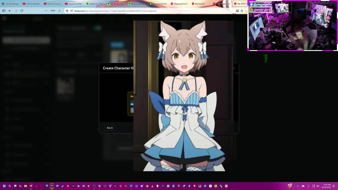Viewport: 338px width, 190px height.
Task: Open Windows taskbar Search
Action: click(10, 186)
